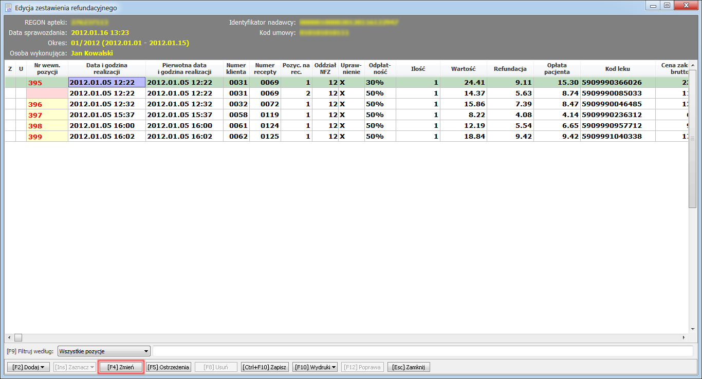This screenshot has height=379, width=702.
Task: Click Oddział NFZ column header
Action: click(325, 69)
